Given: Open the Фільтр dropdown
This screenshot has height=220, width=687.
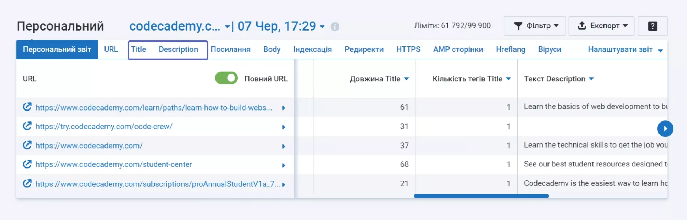Looking at the screenshot, I should (x=534, y=26).
